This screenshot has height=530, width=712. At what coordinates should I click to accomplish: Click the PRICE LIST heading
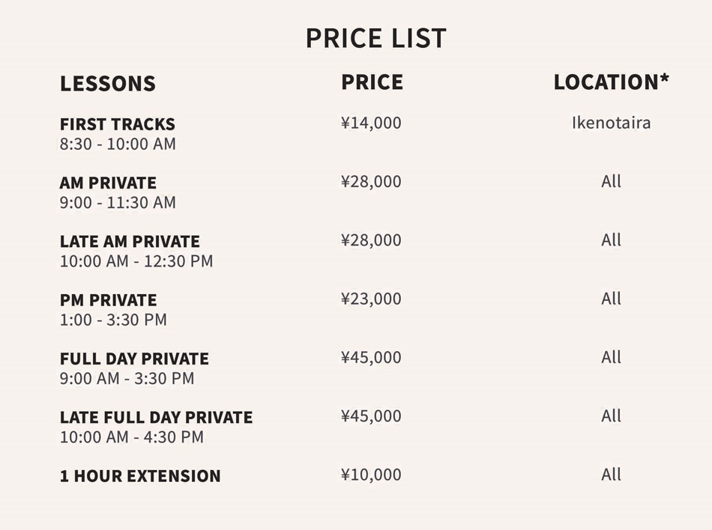(x=375, y=38)
